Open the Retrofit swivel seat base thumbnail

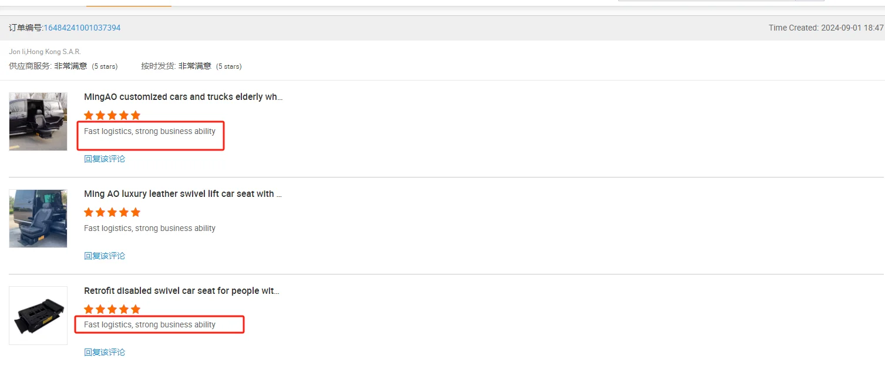point(38,315)
